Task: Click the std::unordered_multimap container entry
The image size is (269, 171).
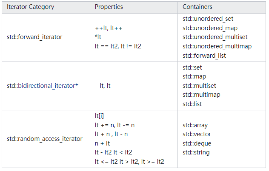Action: point(217,46)
